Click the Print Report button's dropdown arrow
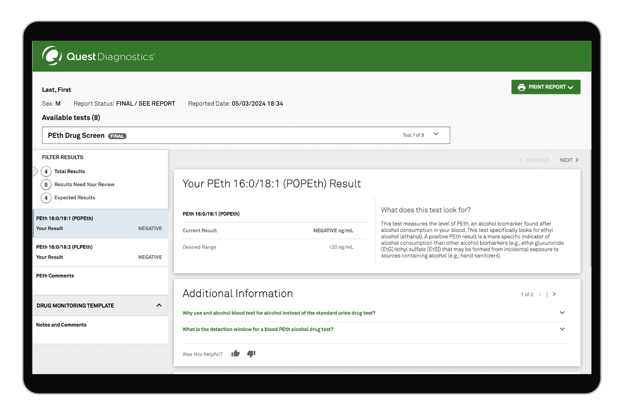This screenshot has width=623, height=415. pyautogui.click(x=571, y=87)
